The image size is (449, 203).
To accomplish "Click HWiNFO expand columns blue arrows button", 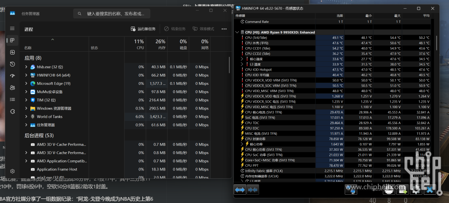I will click(x=240, y=189).
